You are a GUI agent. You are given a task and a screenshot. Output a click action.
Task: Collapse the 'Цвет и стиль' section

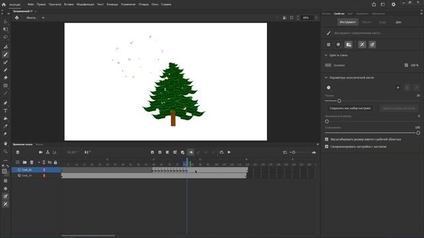(x=326, y=56)
